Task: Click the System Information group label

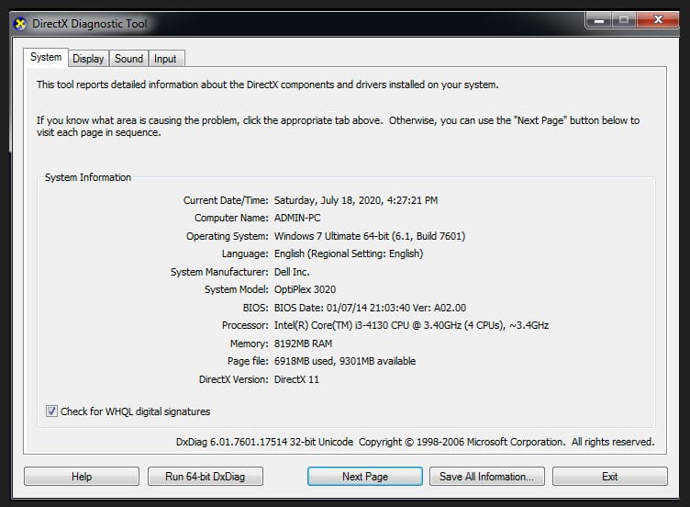Action: pos(88,177)
